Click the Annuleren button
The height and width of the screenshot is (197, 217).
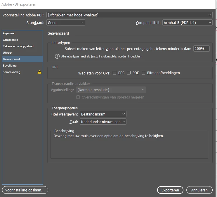click(x=199, y=190)
